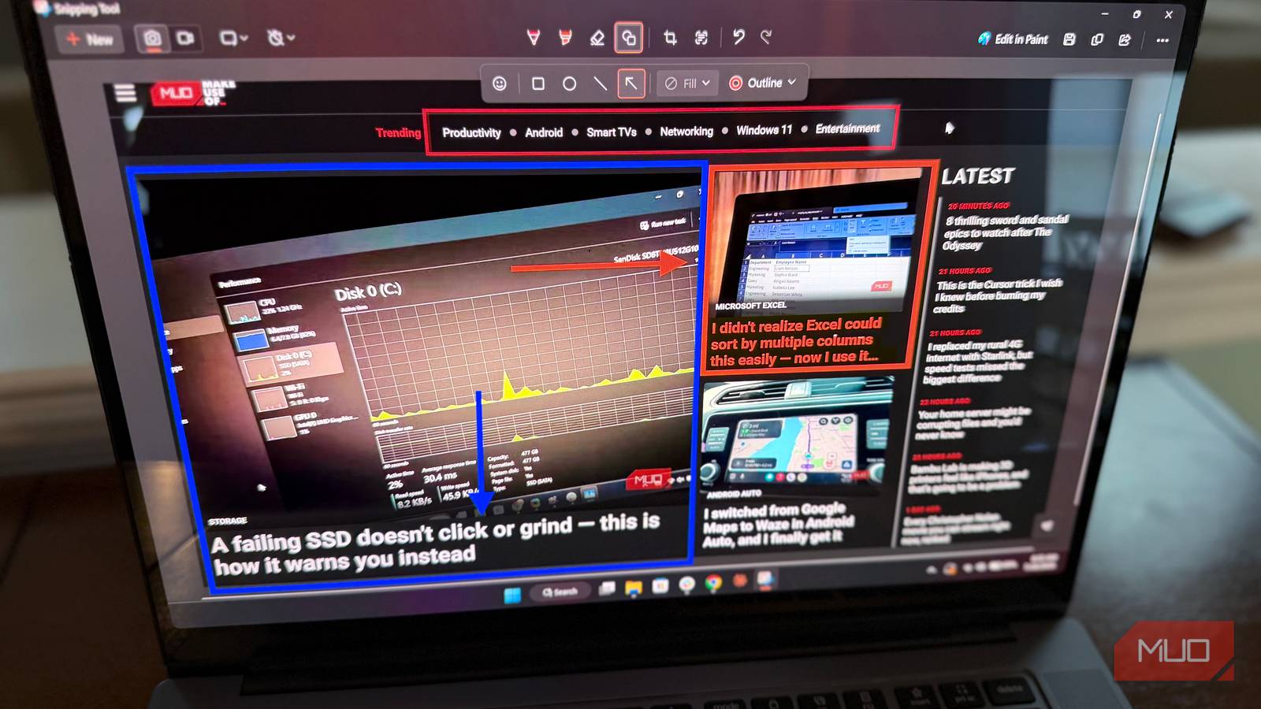Select Networking in the trending bar
Screen dimensions: 1261x709
686,131
